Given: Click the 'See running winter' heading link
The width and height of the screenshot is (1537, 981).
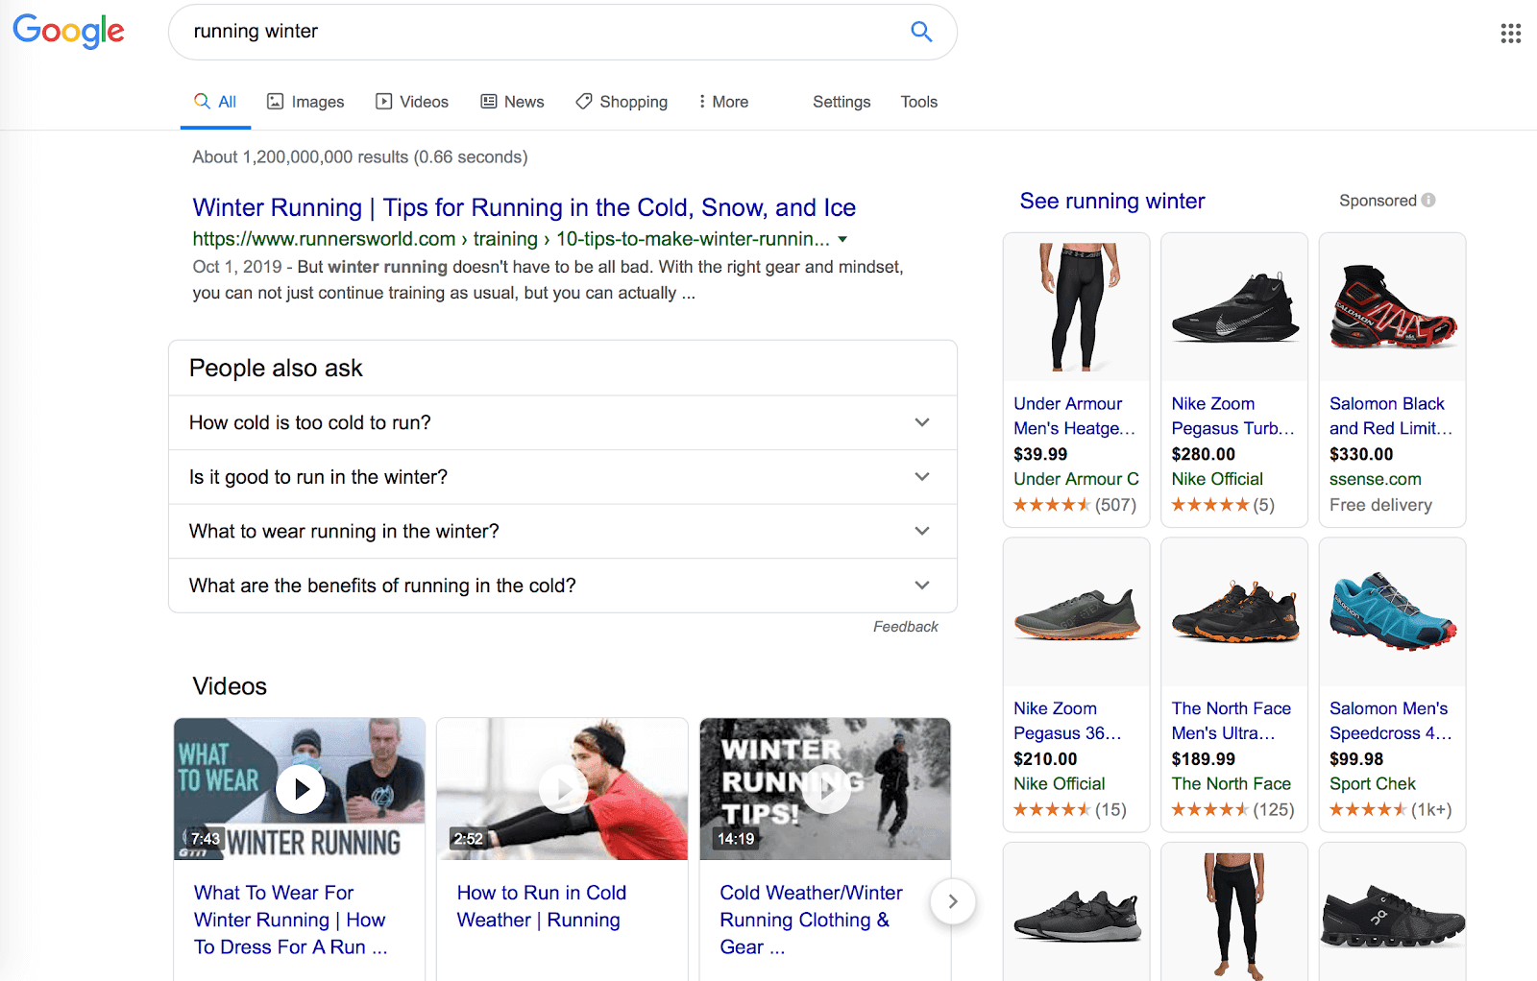Looking at the screenshot, I should coord(1112,201).
